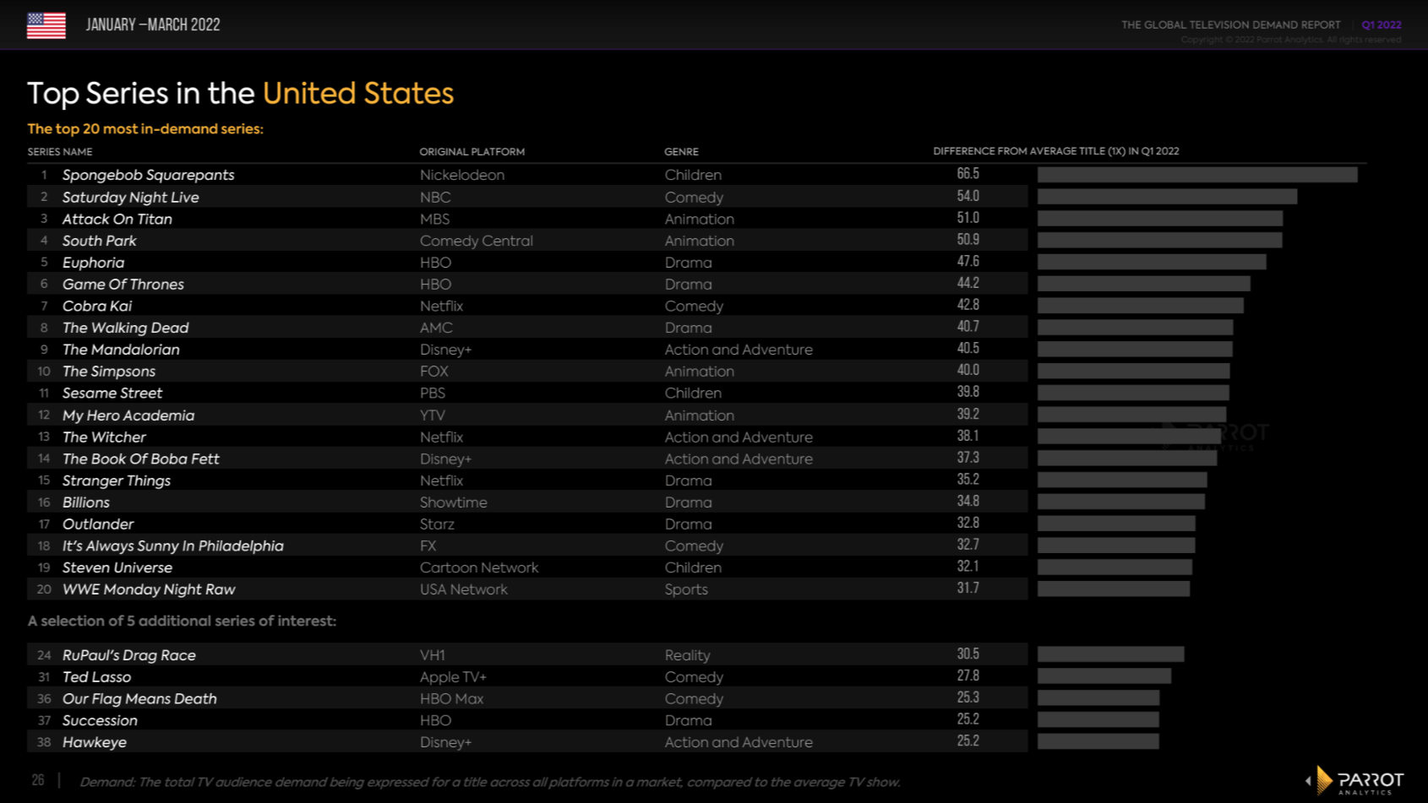Click the 'HBO Max' platform cell
The width and height of the screenshot is (1428, 803).
(452, 699)
